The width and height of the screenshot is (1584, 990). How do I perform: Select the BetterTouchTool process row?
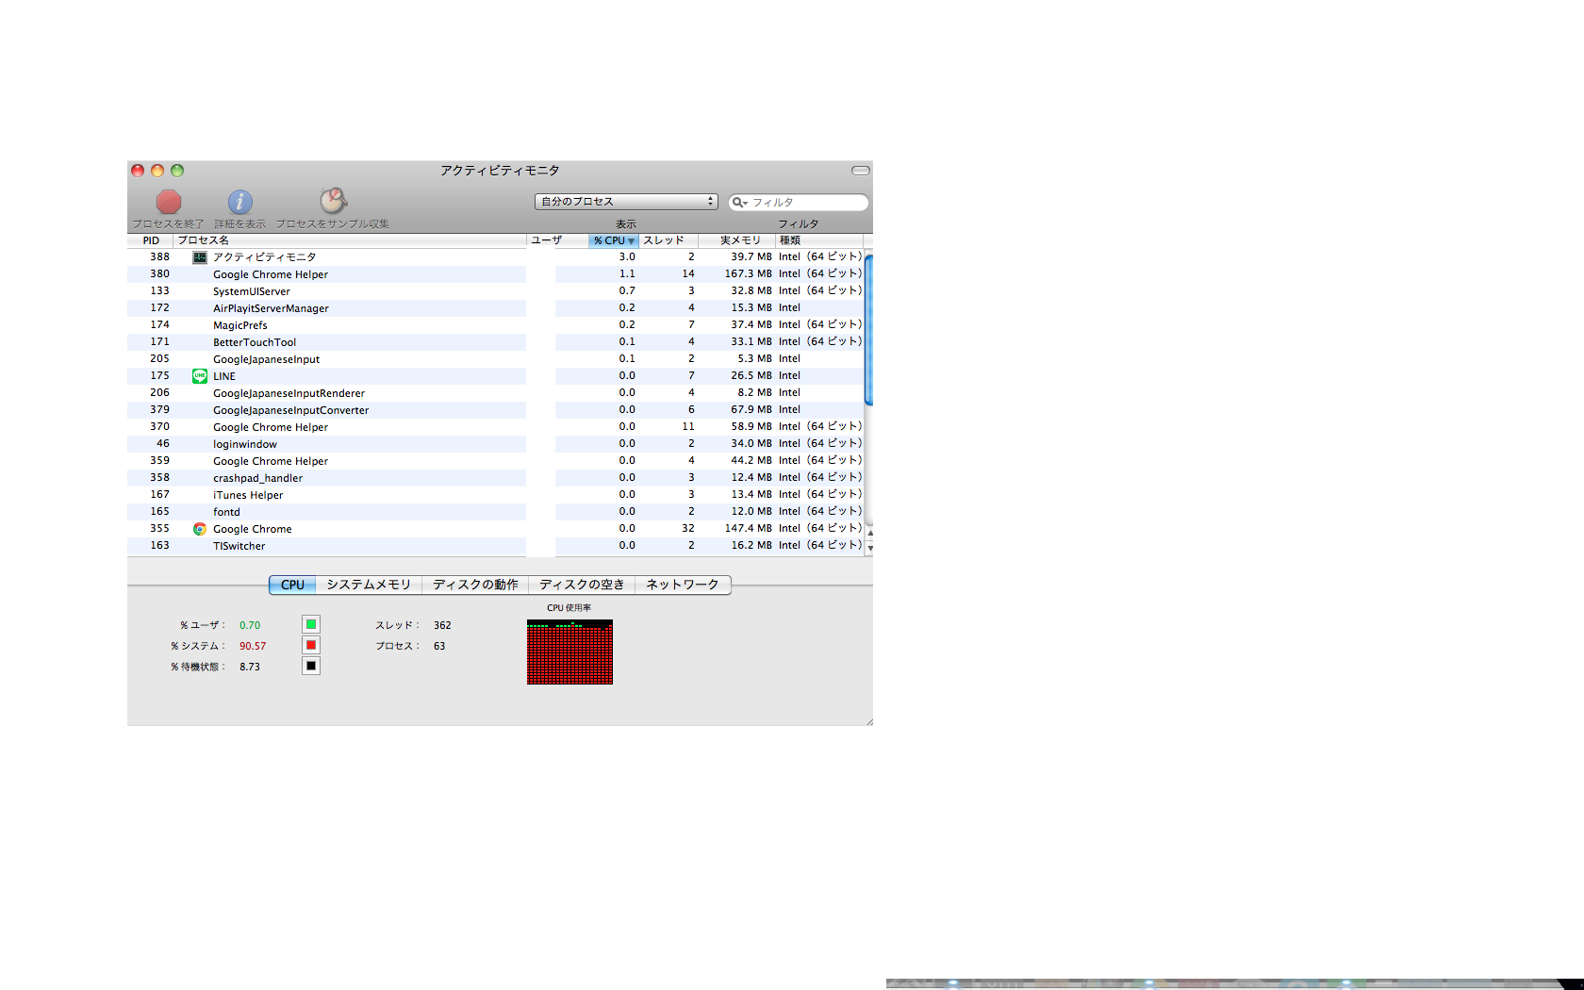(496, 342)
